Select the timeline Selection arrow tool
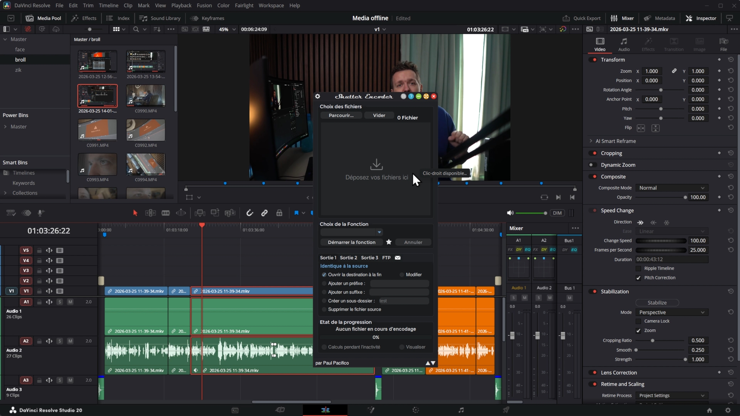Screen dimensions: 740x416 pyautogui.click(x=135, y=213)
